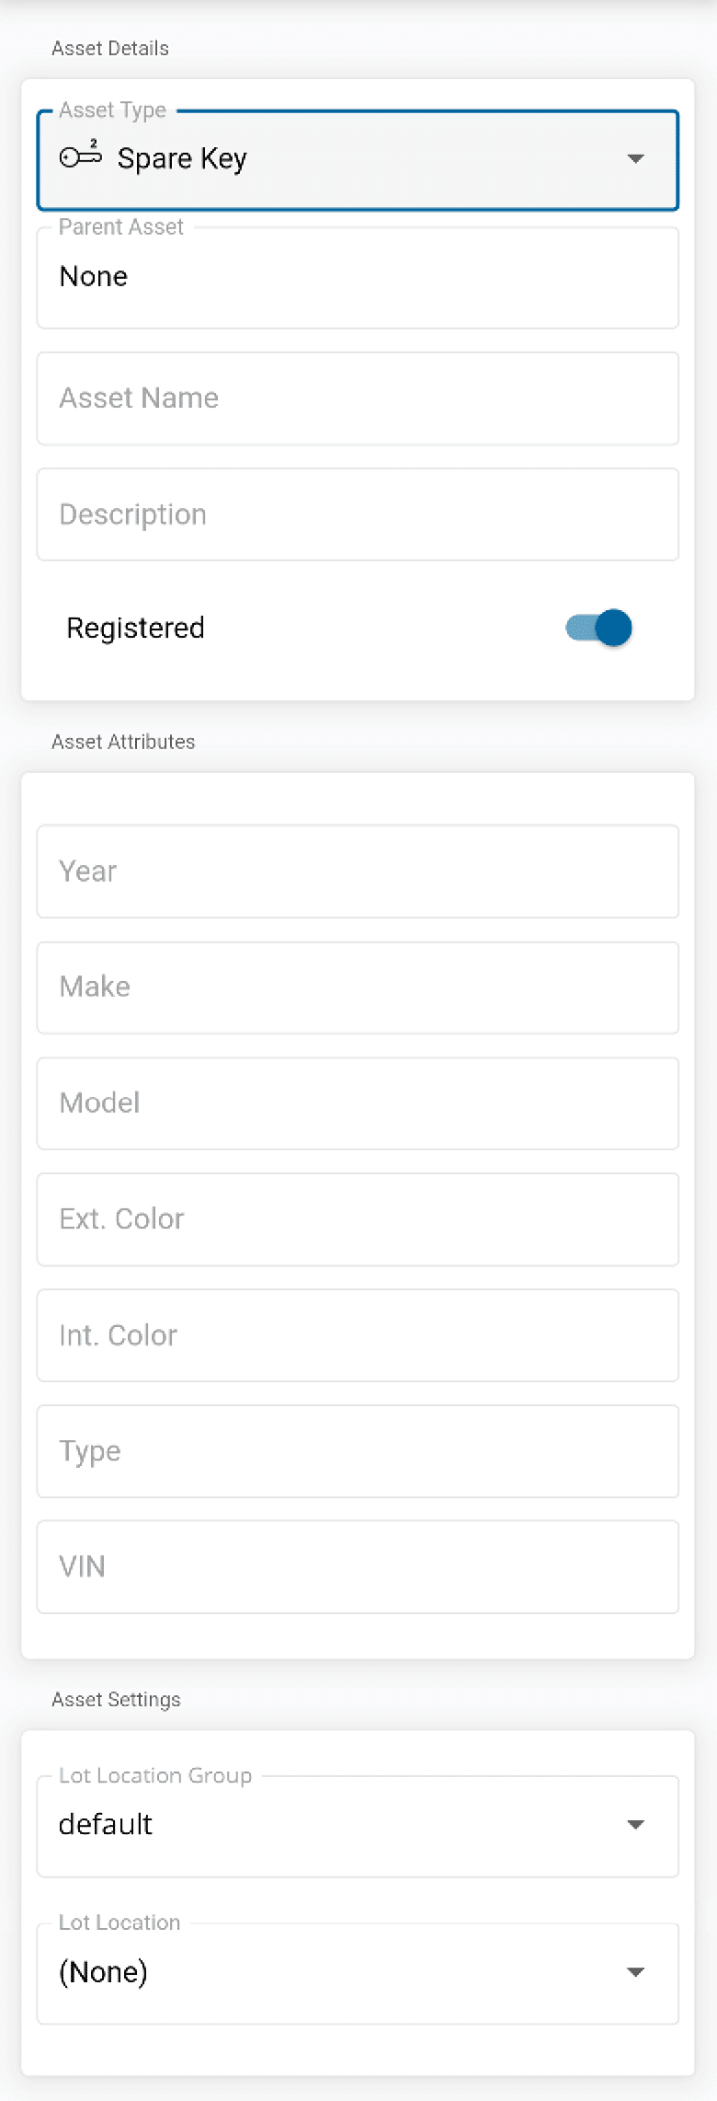Click the Asset Settings section heading

click(116, 1700)
